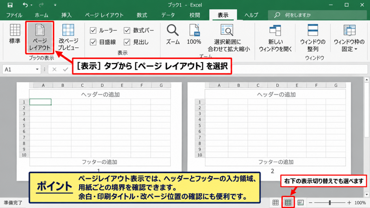
Task: Open the ファイル tab
Action: pos(14,15)
